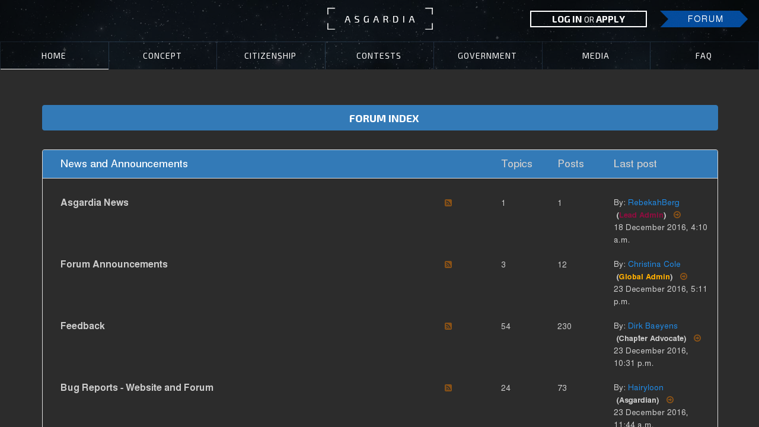The width and height of the screenshot is (759, 427).
Task: Open RSS feed for Asgardia News
Action: [x=448, y=203]
